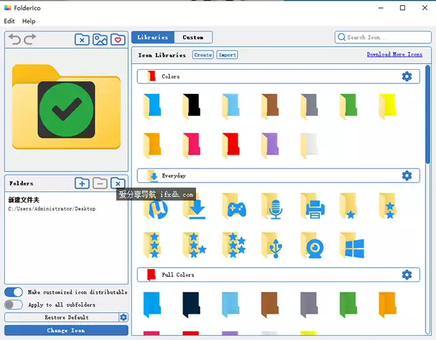This screenshot has height=340, width=436.
Task: Toggle Make customized icon distributable switch
Action: (x=14, y=292)
